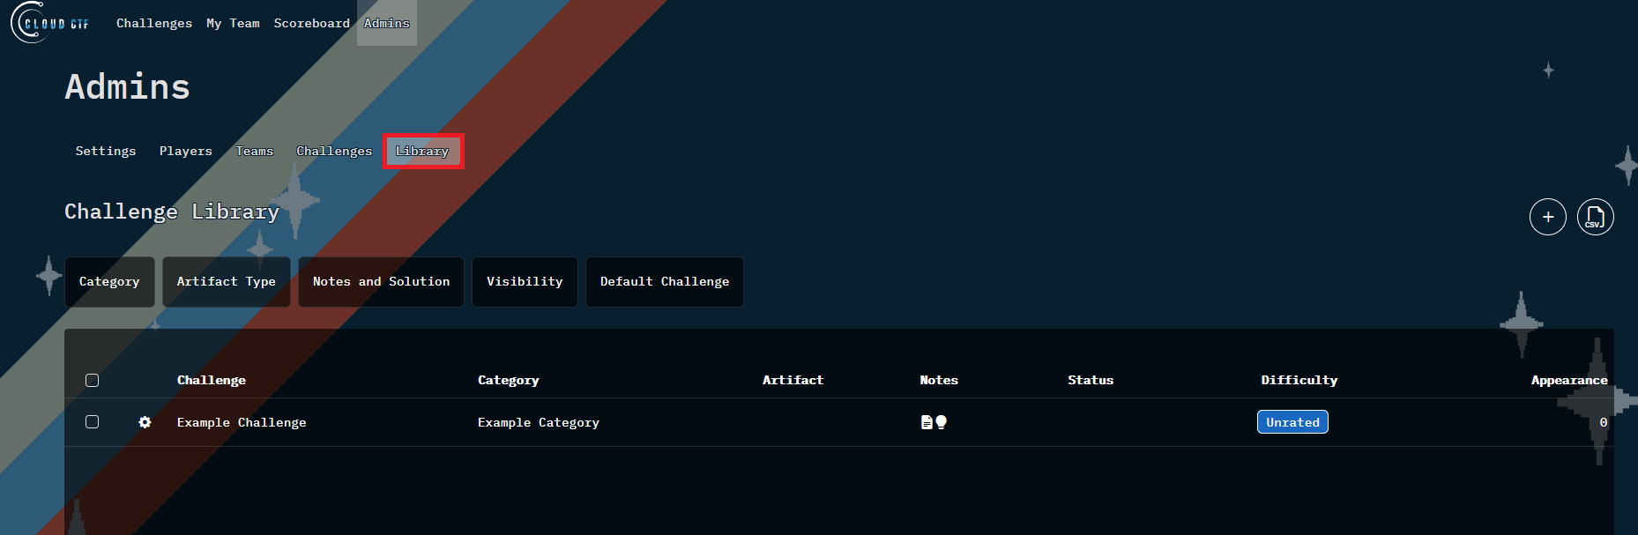Click the notes document icon in Example Challenge row
1638x535 pixels.
[x=927, y=422]
